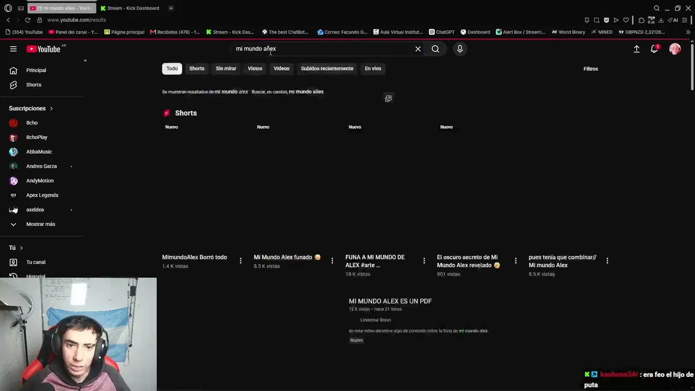Search instead for 'mi mundo añex'
This screenshot has width=695, height=391.
click(x=306, y=92)
